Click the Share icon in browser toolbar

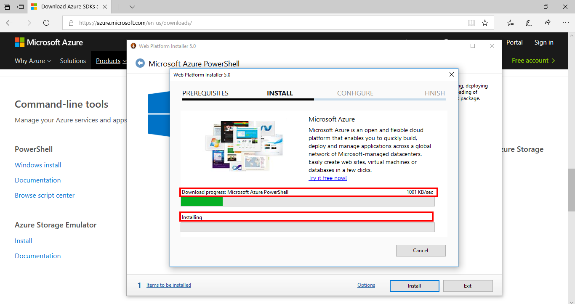point(547,23)
